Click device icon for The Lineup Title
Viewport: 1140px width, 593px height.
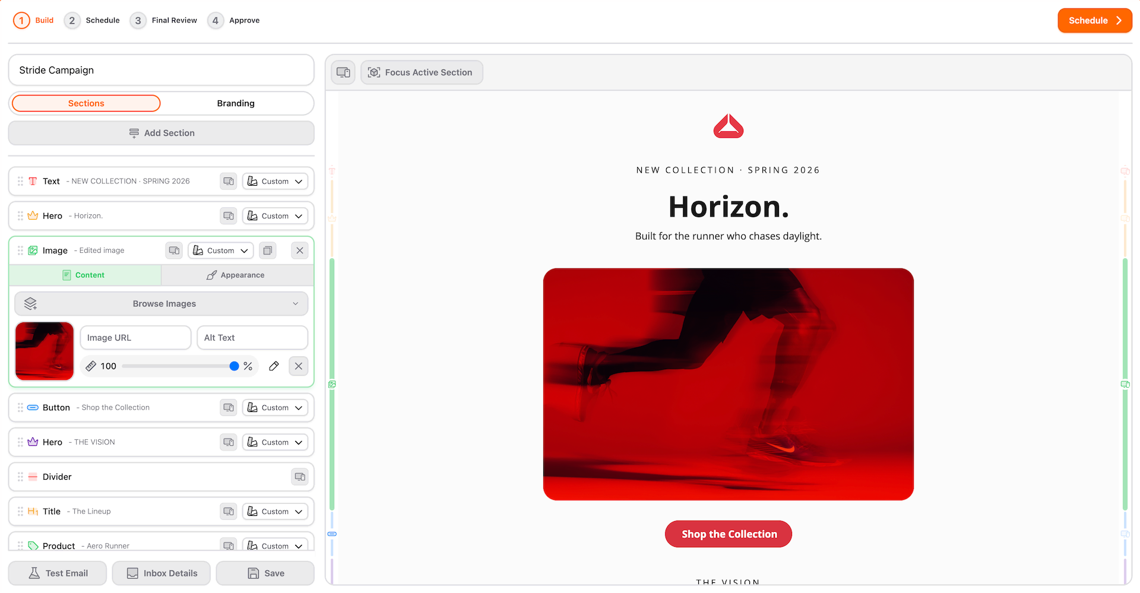pos(229,512)
